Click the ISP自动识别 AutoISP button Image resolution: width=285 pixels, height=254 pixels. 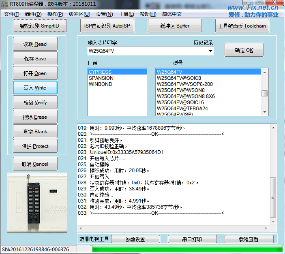pyautogui.click(x=107, y=26)
